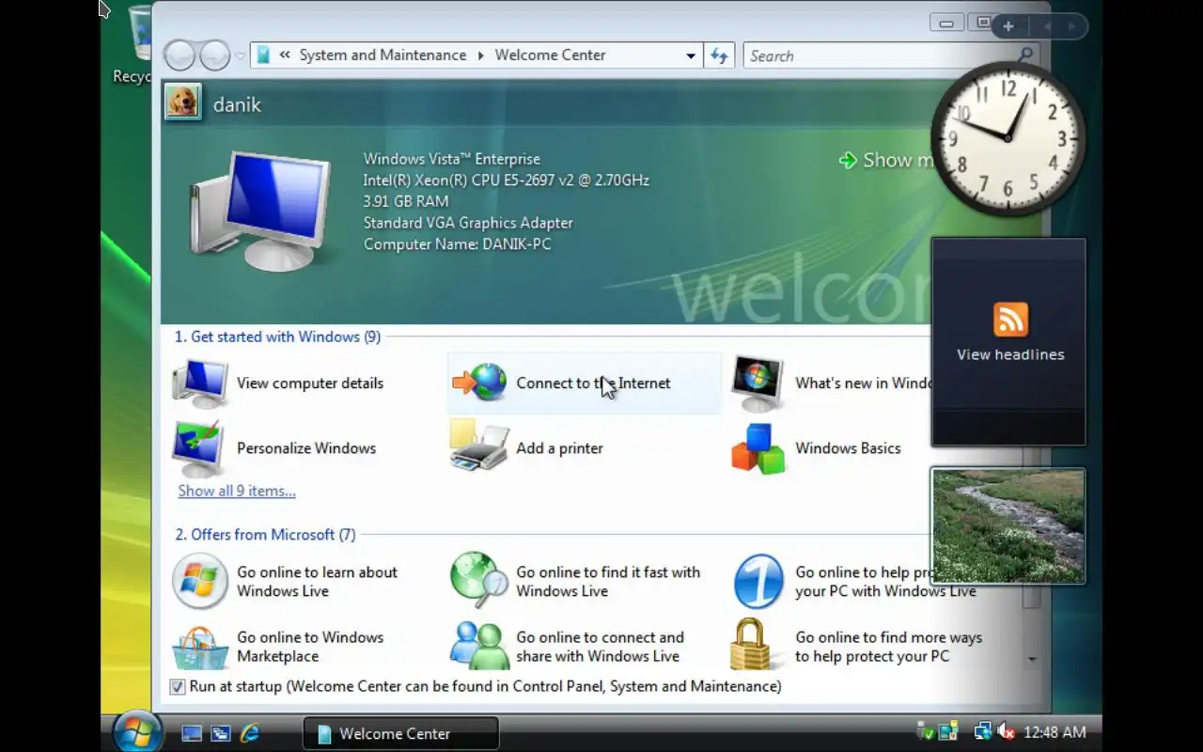Click Show desktop in Quick Launch
The image size is (1203, 752).
click(x=192, y=733)
